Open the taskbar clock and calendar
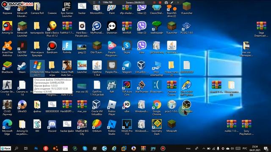The height and width of the screenshot is (152, 271). 255,148
